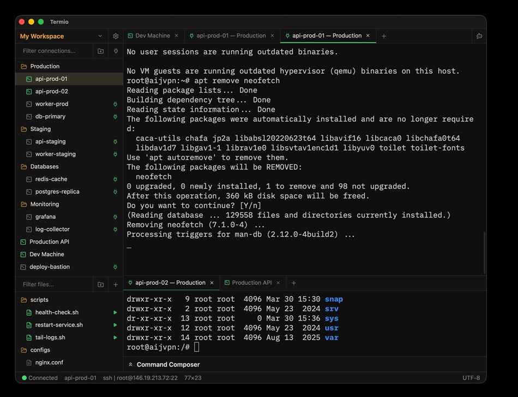Expand the Command Composer panel
Viewport: 518px width, 397px height.
pyautogui.click(x=305, y=364)
